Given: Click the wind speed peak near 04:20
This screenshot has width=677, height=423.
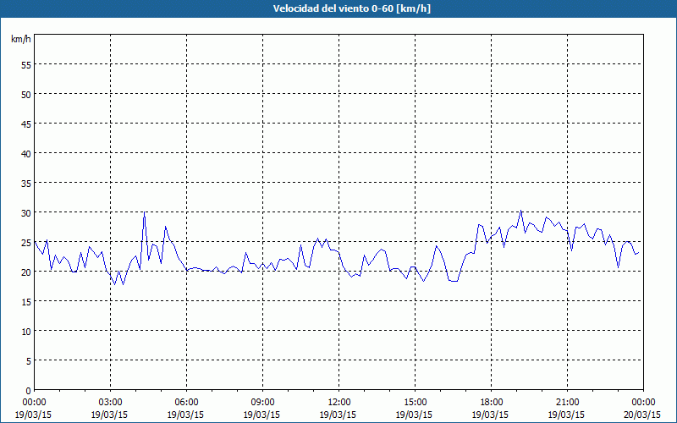Looking at the screenshot, I should point(144,212).
